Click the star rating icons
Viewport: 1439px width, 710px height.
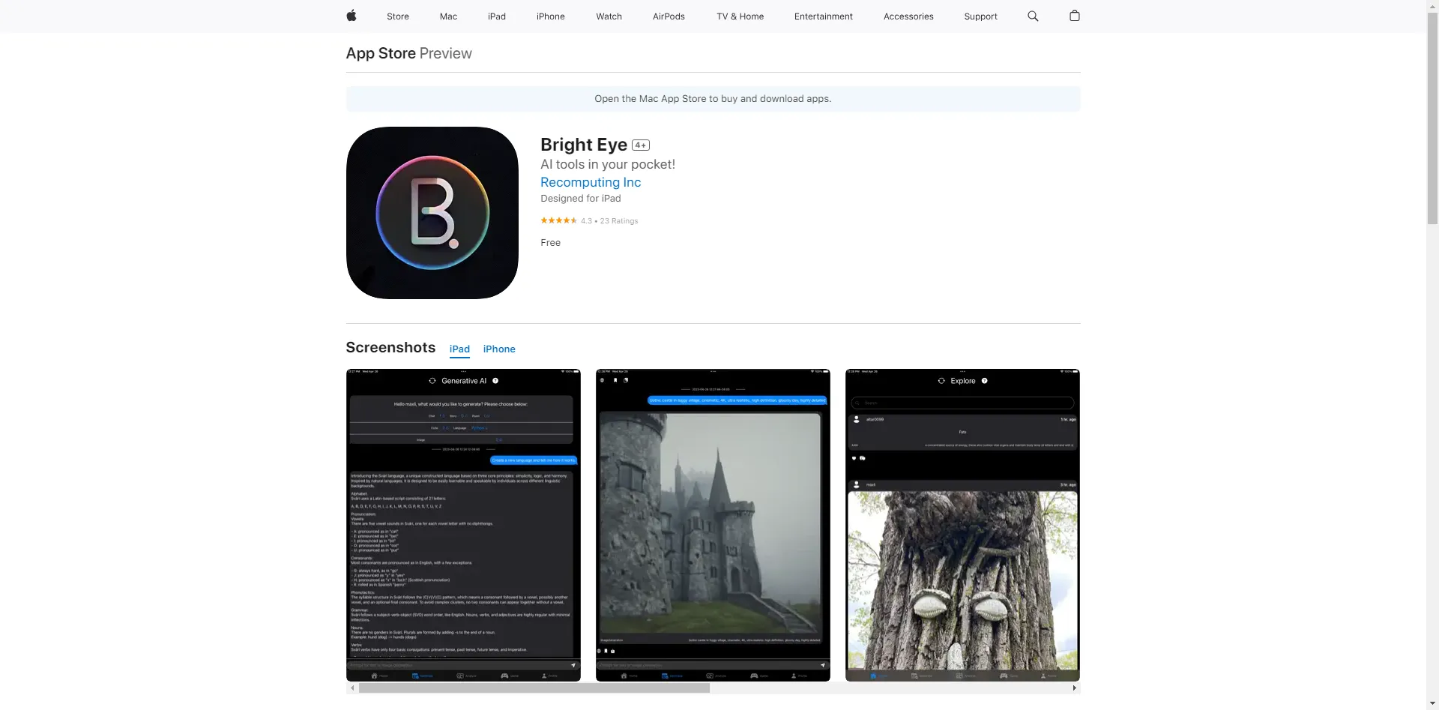tap(558, 220)
